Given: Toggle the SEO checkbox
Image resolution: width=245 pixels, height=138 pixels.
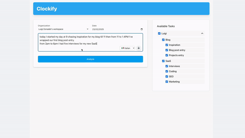Looking at the screenshot, I should tap(167, 76).
